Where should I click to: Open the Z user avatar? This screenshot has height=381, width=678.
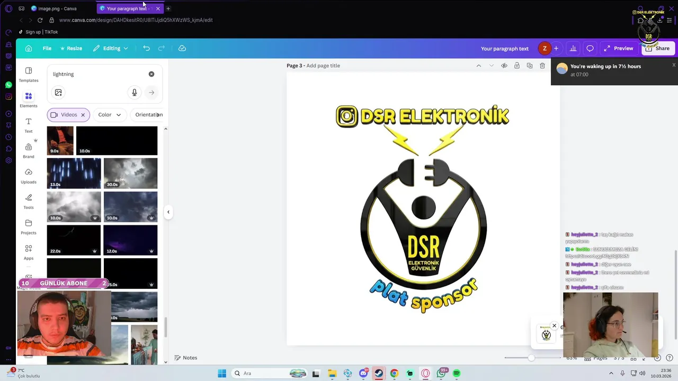coord(545,48)
